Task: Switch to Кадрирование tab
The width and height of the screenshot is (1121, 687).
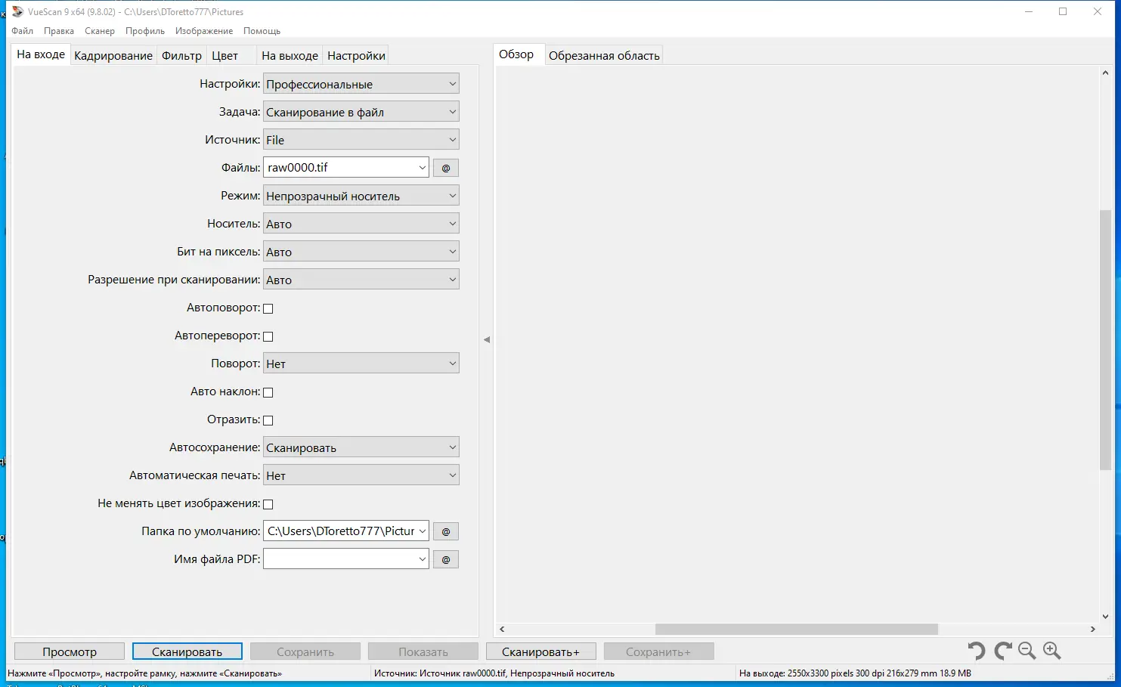Action: pos(113,56)
